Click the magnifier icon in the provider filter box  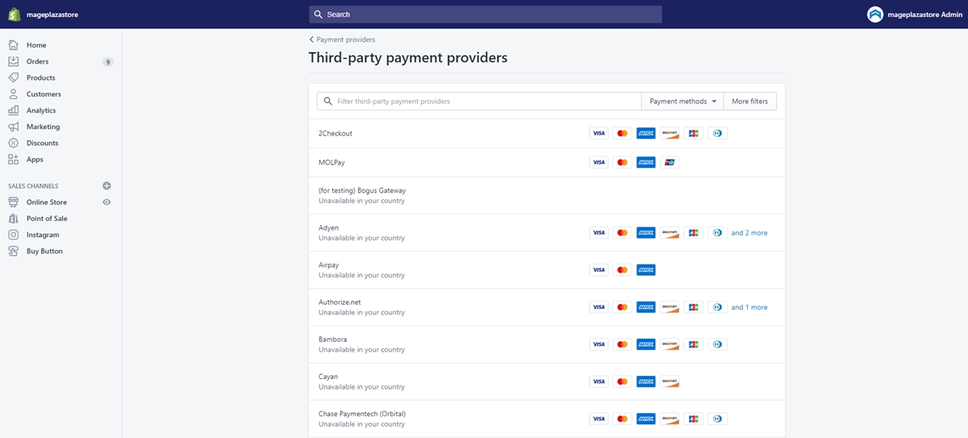328,102
